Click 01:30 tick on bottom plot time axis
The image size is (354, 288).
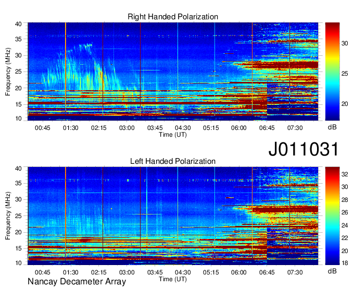click(x=70, y=272)
